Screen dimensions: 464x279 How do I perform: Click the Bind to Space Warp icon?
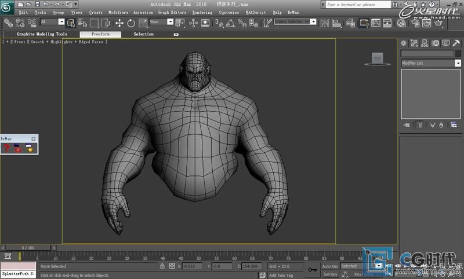[32, 23]
